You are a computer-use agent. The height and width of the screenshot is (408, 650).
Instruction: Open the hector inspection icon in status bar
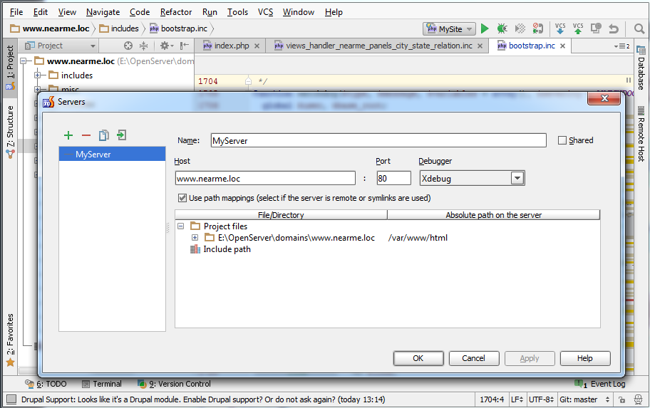point(639,399)
